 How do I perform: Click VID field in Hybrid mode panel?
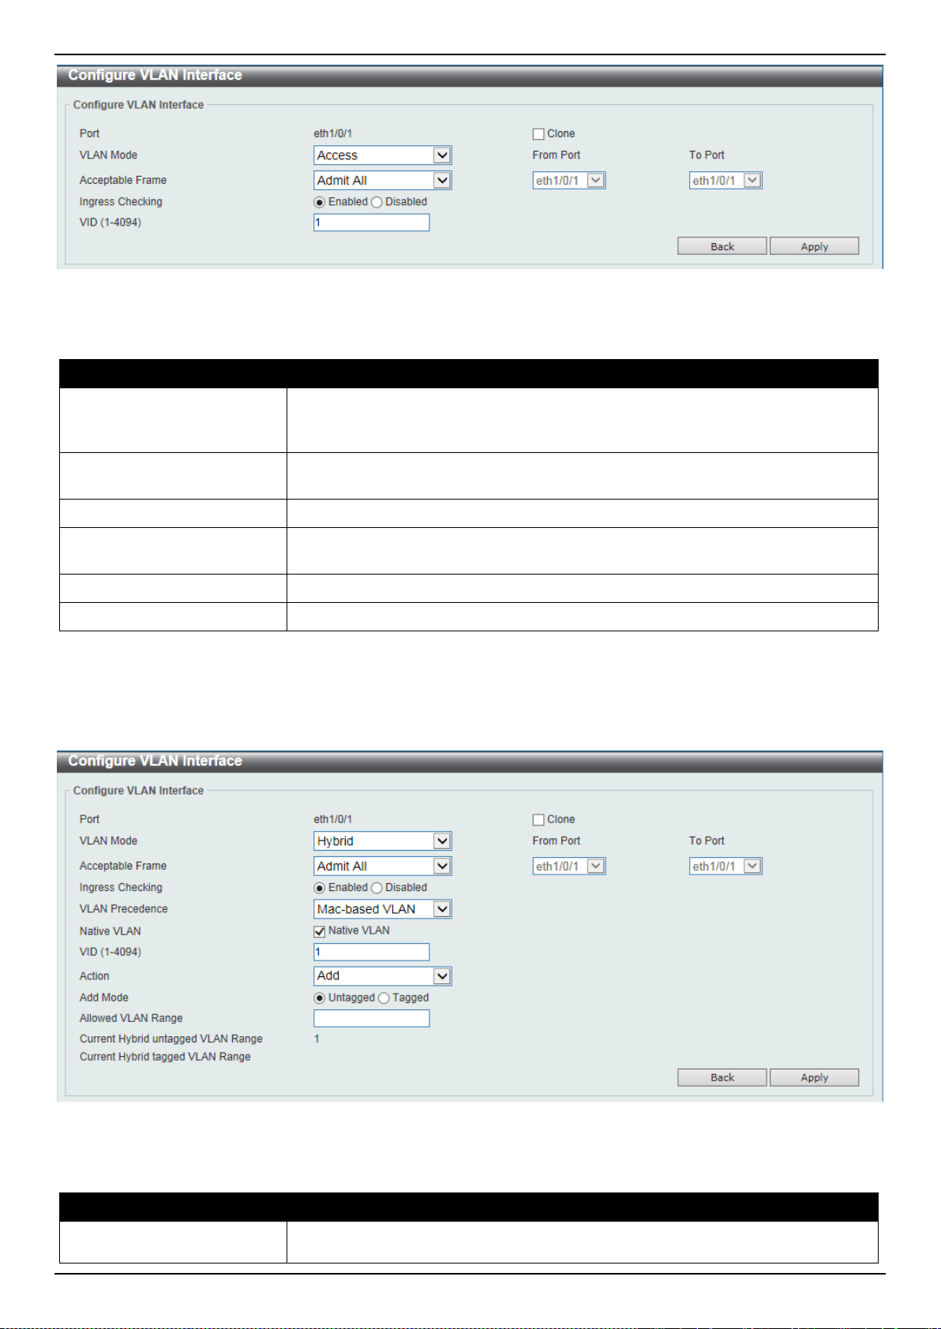[x=372, y=952]
